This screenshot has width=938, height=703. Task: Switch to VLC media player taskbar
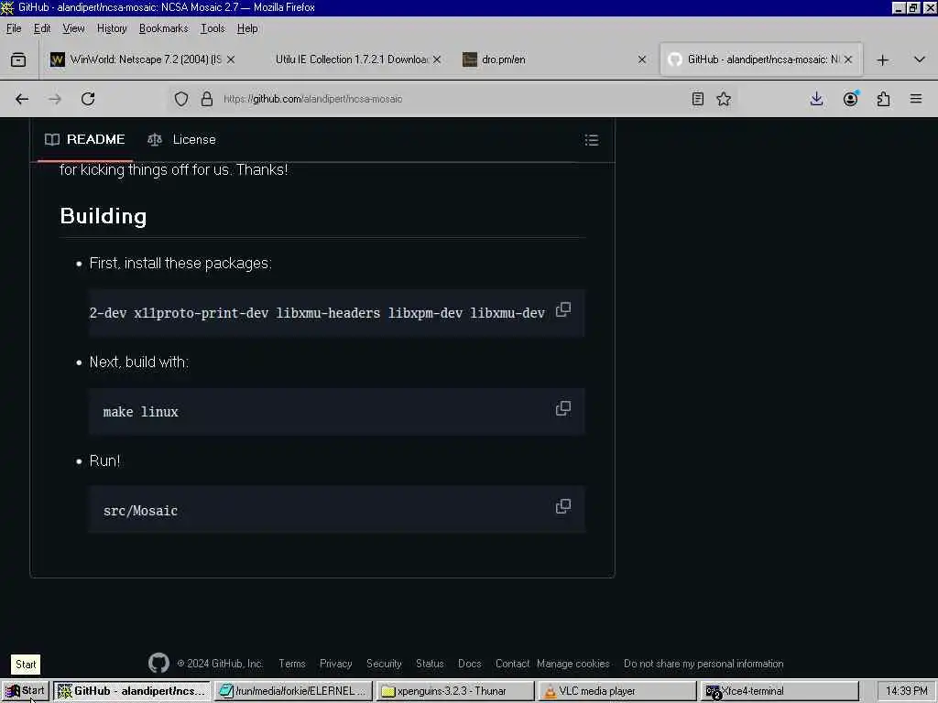(616, 691)
